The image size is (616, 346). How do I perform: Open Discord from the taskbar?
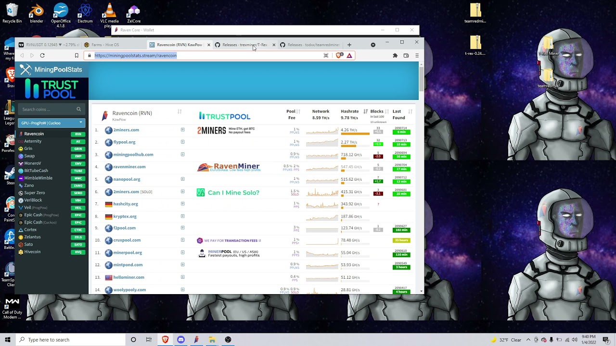click(x=181, y=340)
